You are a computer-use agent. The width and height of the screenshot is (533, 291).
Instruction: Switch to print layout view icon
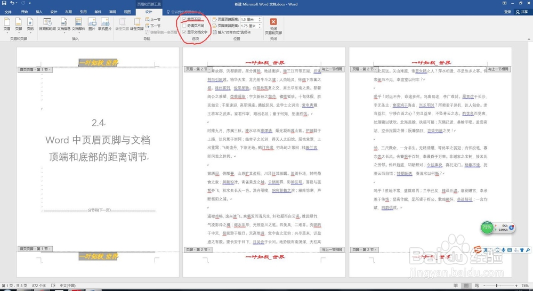pos(467,286)
